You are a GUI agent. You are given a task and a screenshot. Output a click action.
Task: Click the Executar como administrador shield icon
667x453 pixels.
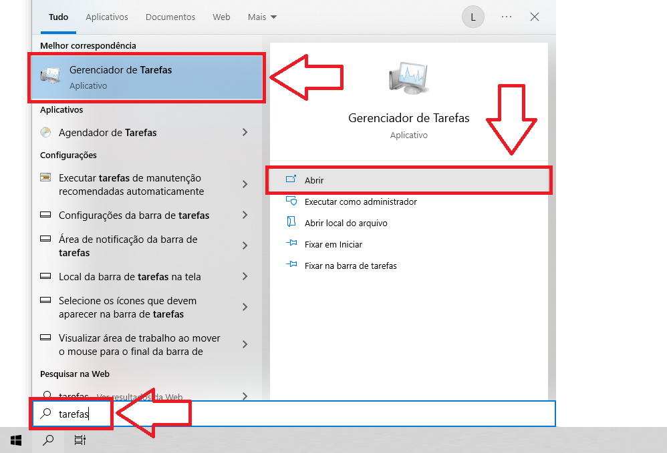click(x=291, y=201)
